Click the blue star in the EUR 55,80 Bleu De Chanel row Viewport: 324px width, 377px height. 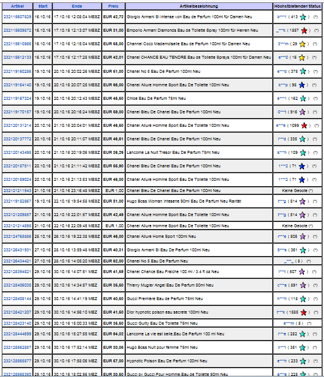[302, 166]
